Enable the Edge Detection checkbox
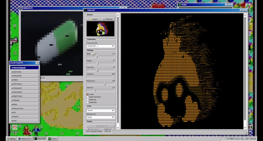 pos(87,97)
